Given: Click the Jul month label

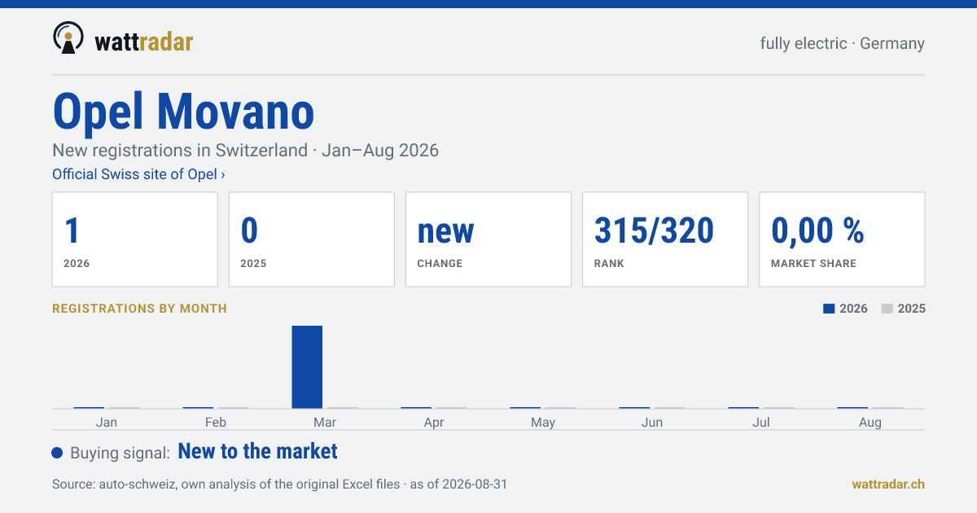Looking at the screenshot, I should pyautogui.click(x=761, y=422).
